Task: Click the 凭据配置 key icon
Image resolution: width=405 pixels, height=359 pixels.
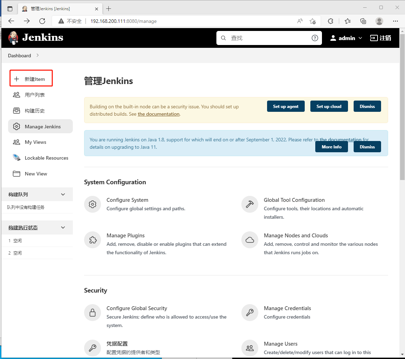Action: click(93, 348)
